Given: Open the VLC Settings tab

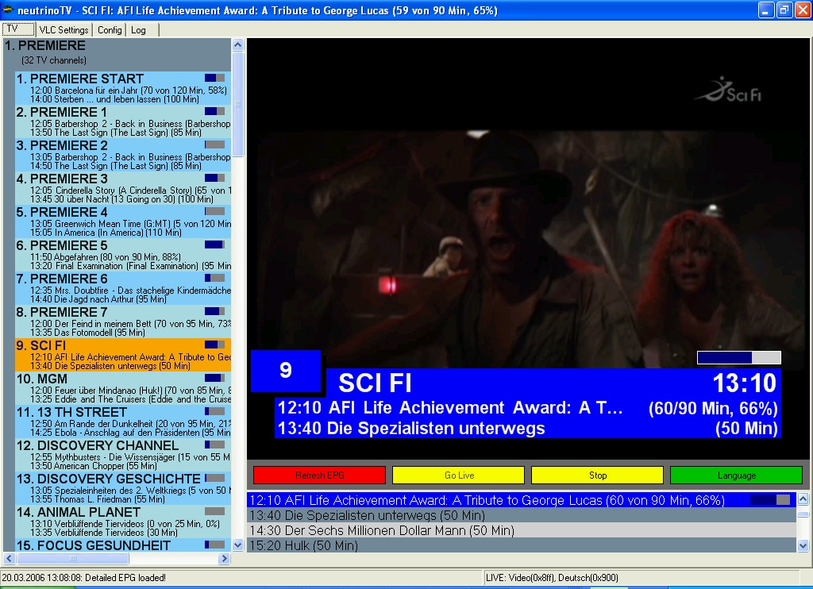Looking at the screenshot, I should point(64,30).
